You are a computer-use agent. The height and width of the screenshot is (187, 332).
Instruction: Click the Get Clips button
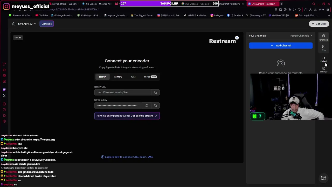tap(319, 24)
